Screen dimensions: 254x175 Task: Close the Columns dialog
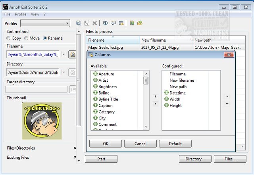(229, 55)
